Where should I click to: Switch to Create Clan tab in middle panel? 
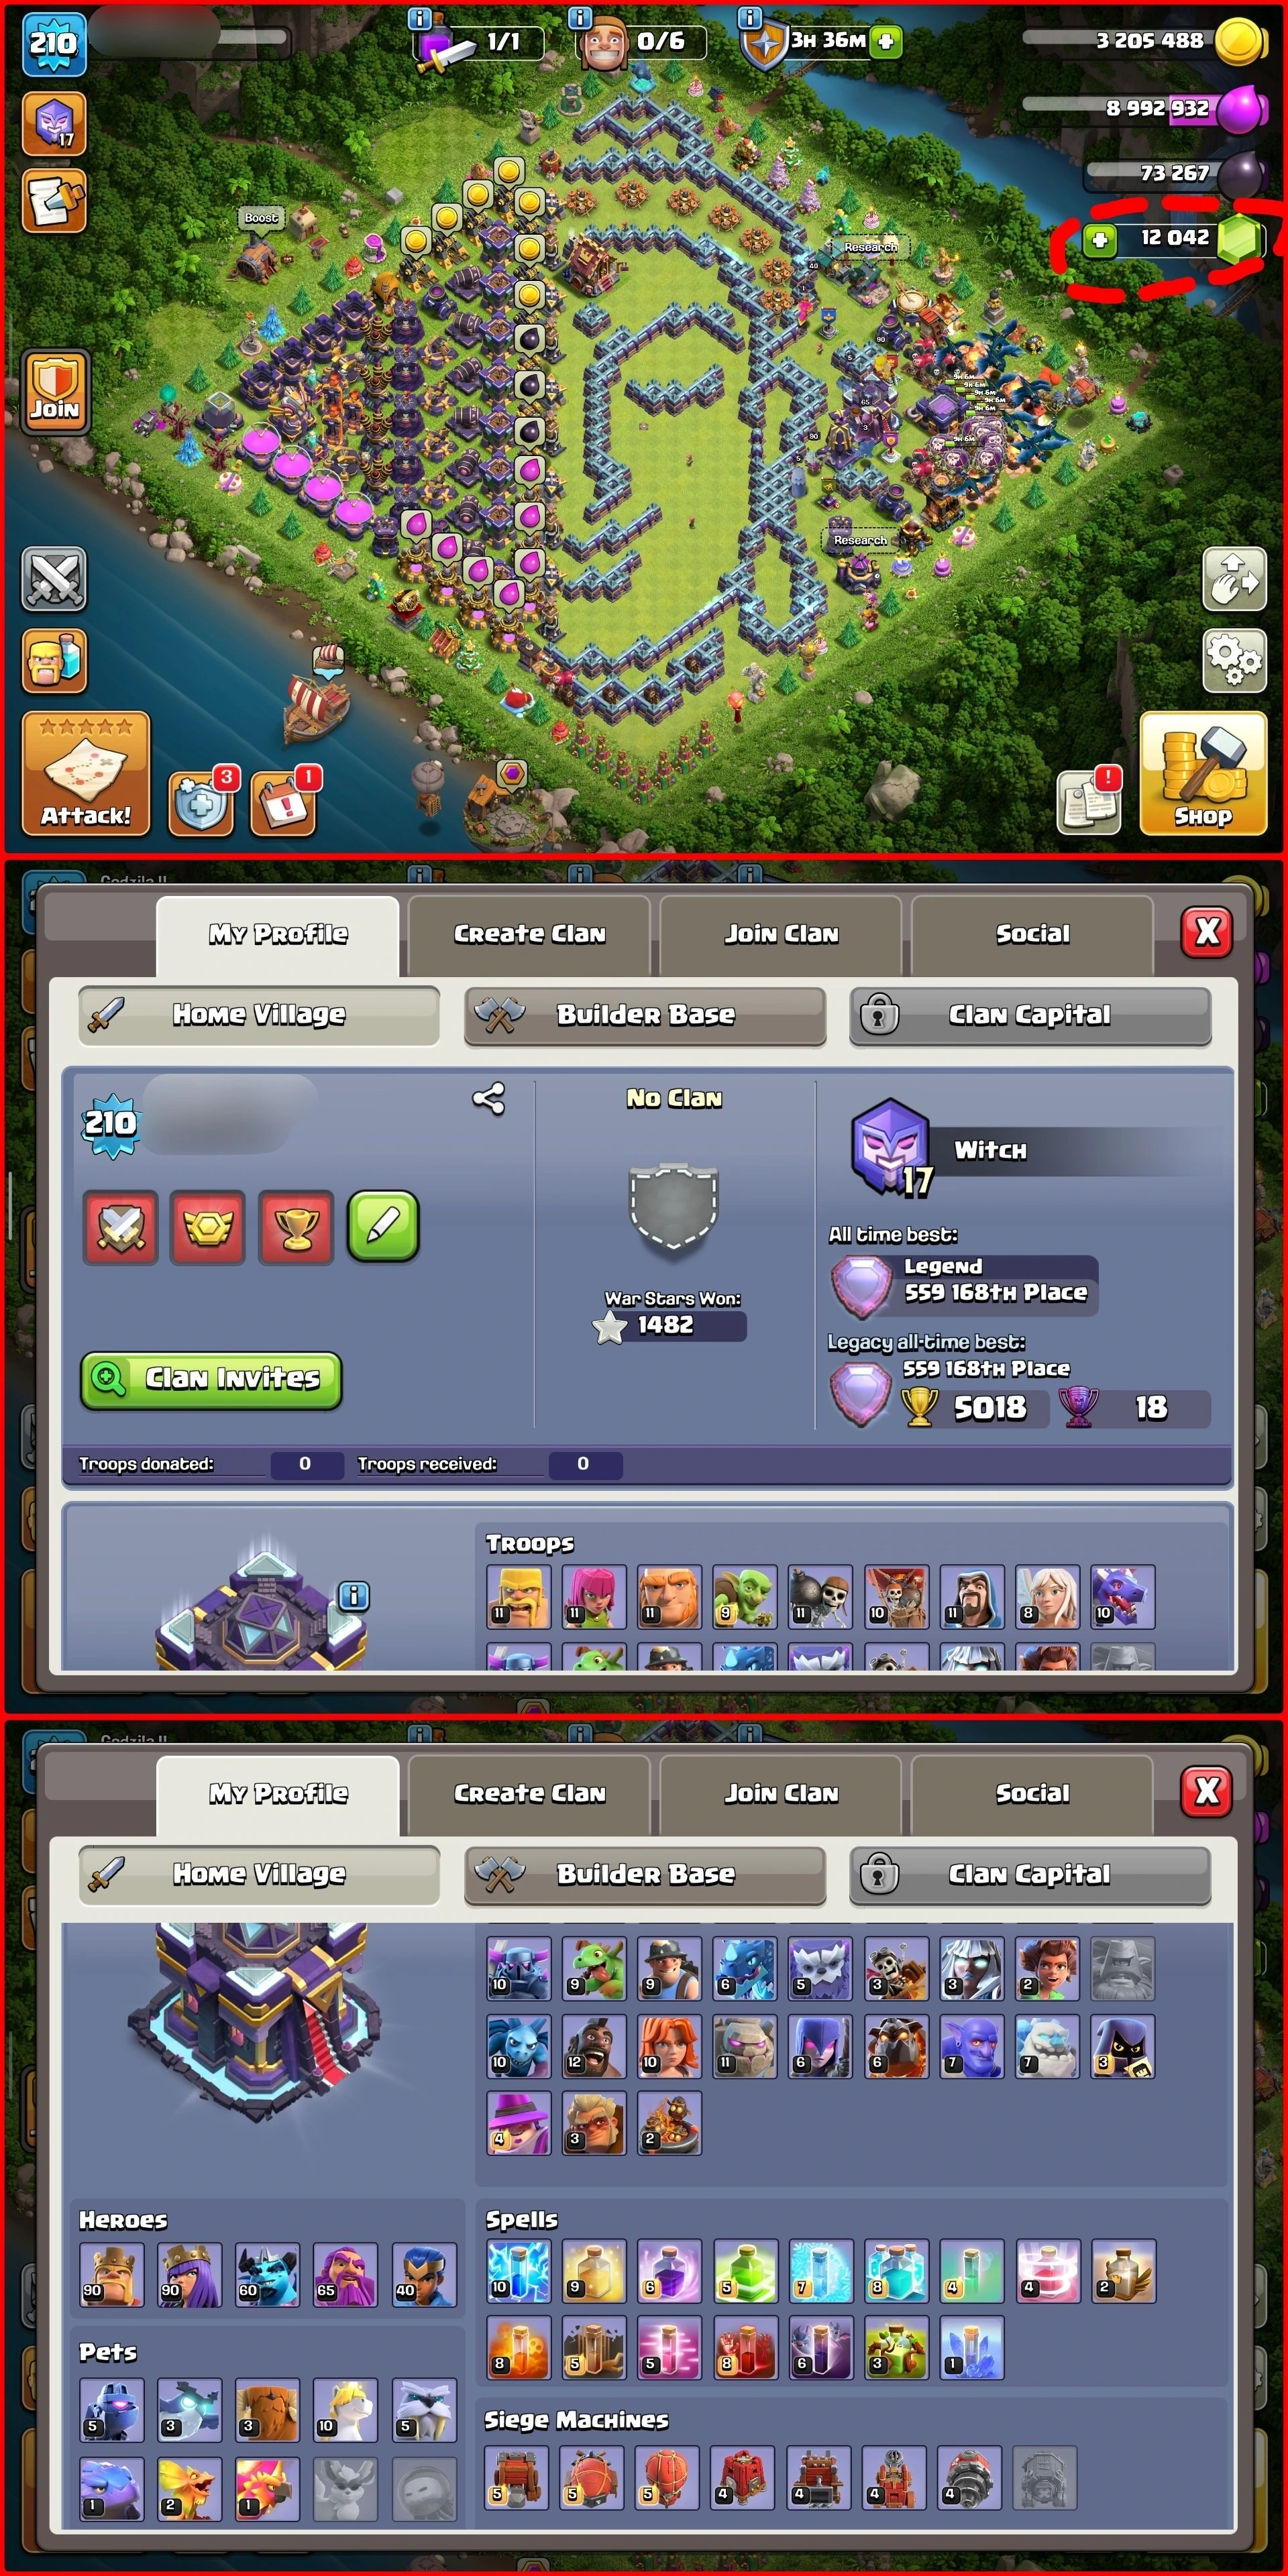[x=530, y=934]
